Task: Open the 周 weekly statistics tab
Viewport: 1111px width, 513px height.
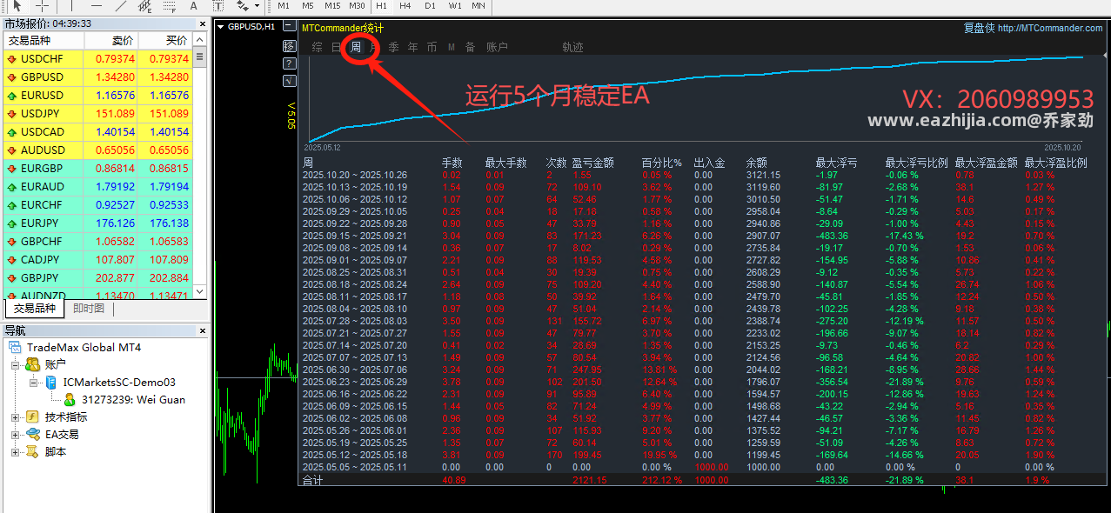Action: pyautogui.click(x=356, y=47)
